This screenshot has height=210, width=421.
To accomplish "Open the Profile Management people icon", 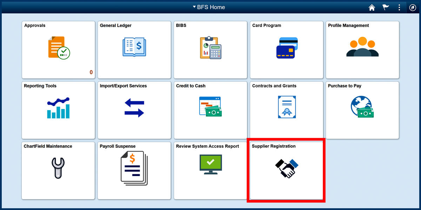I will click(x=362, y=47).
